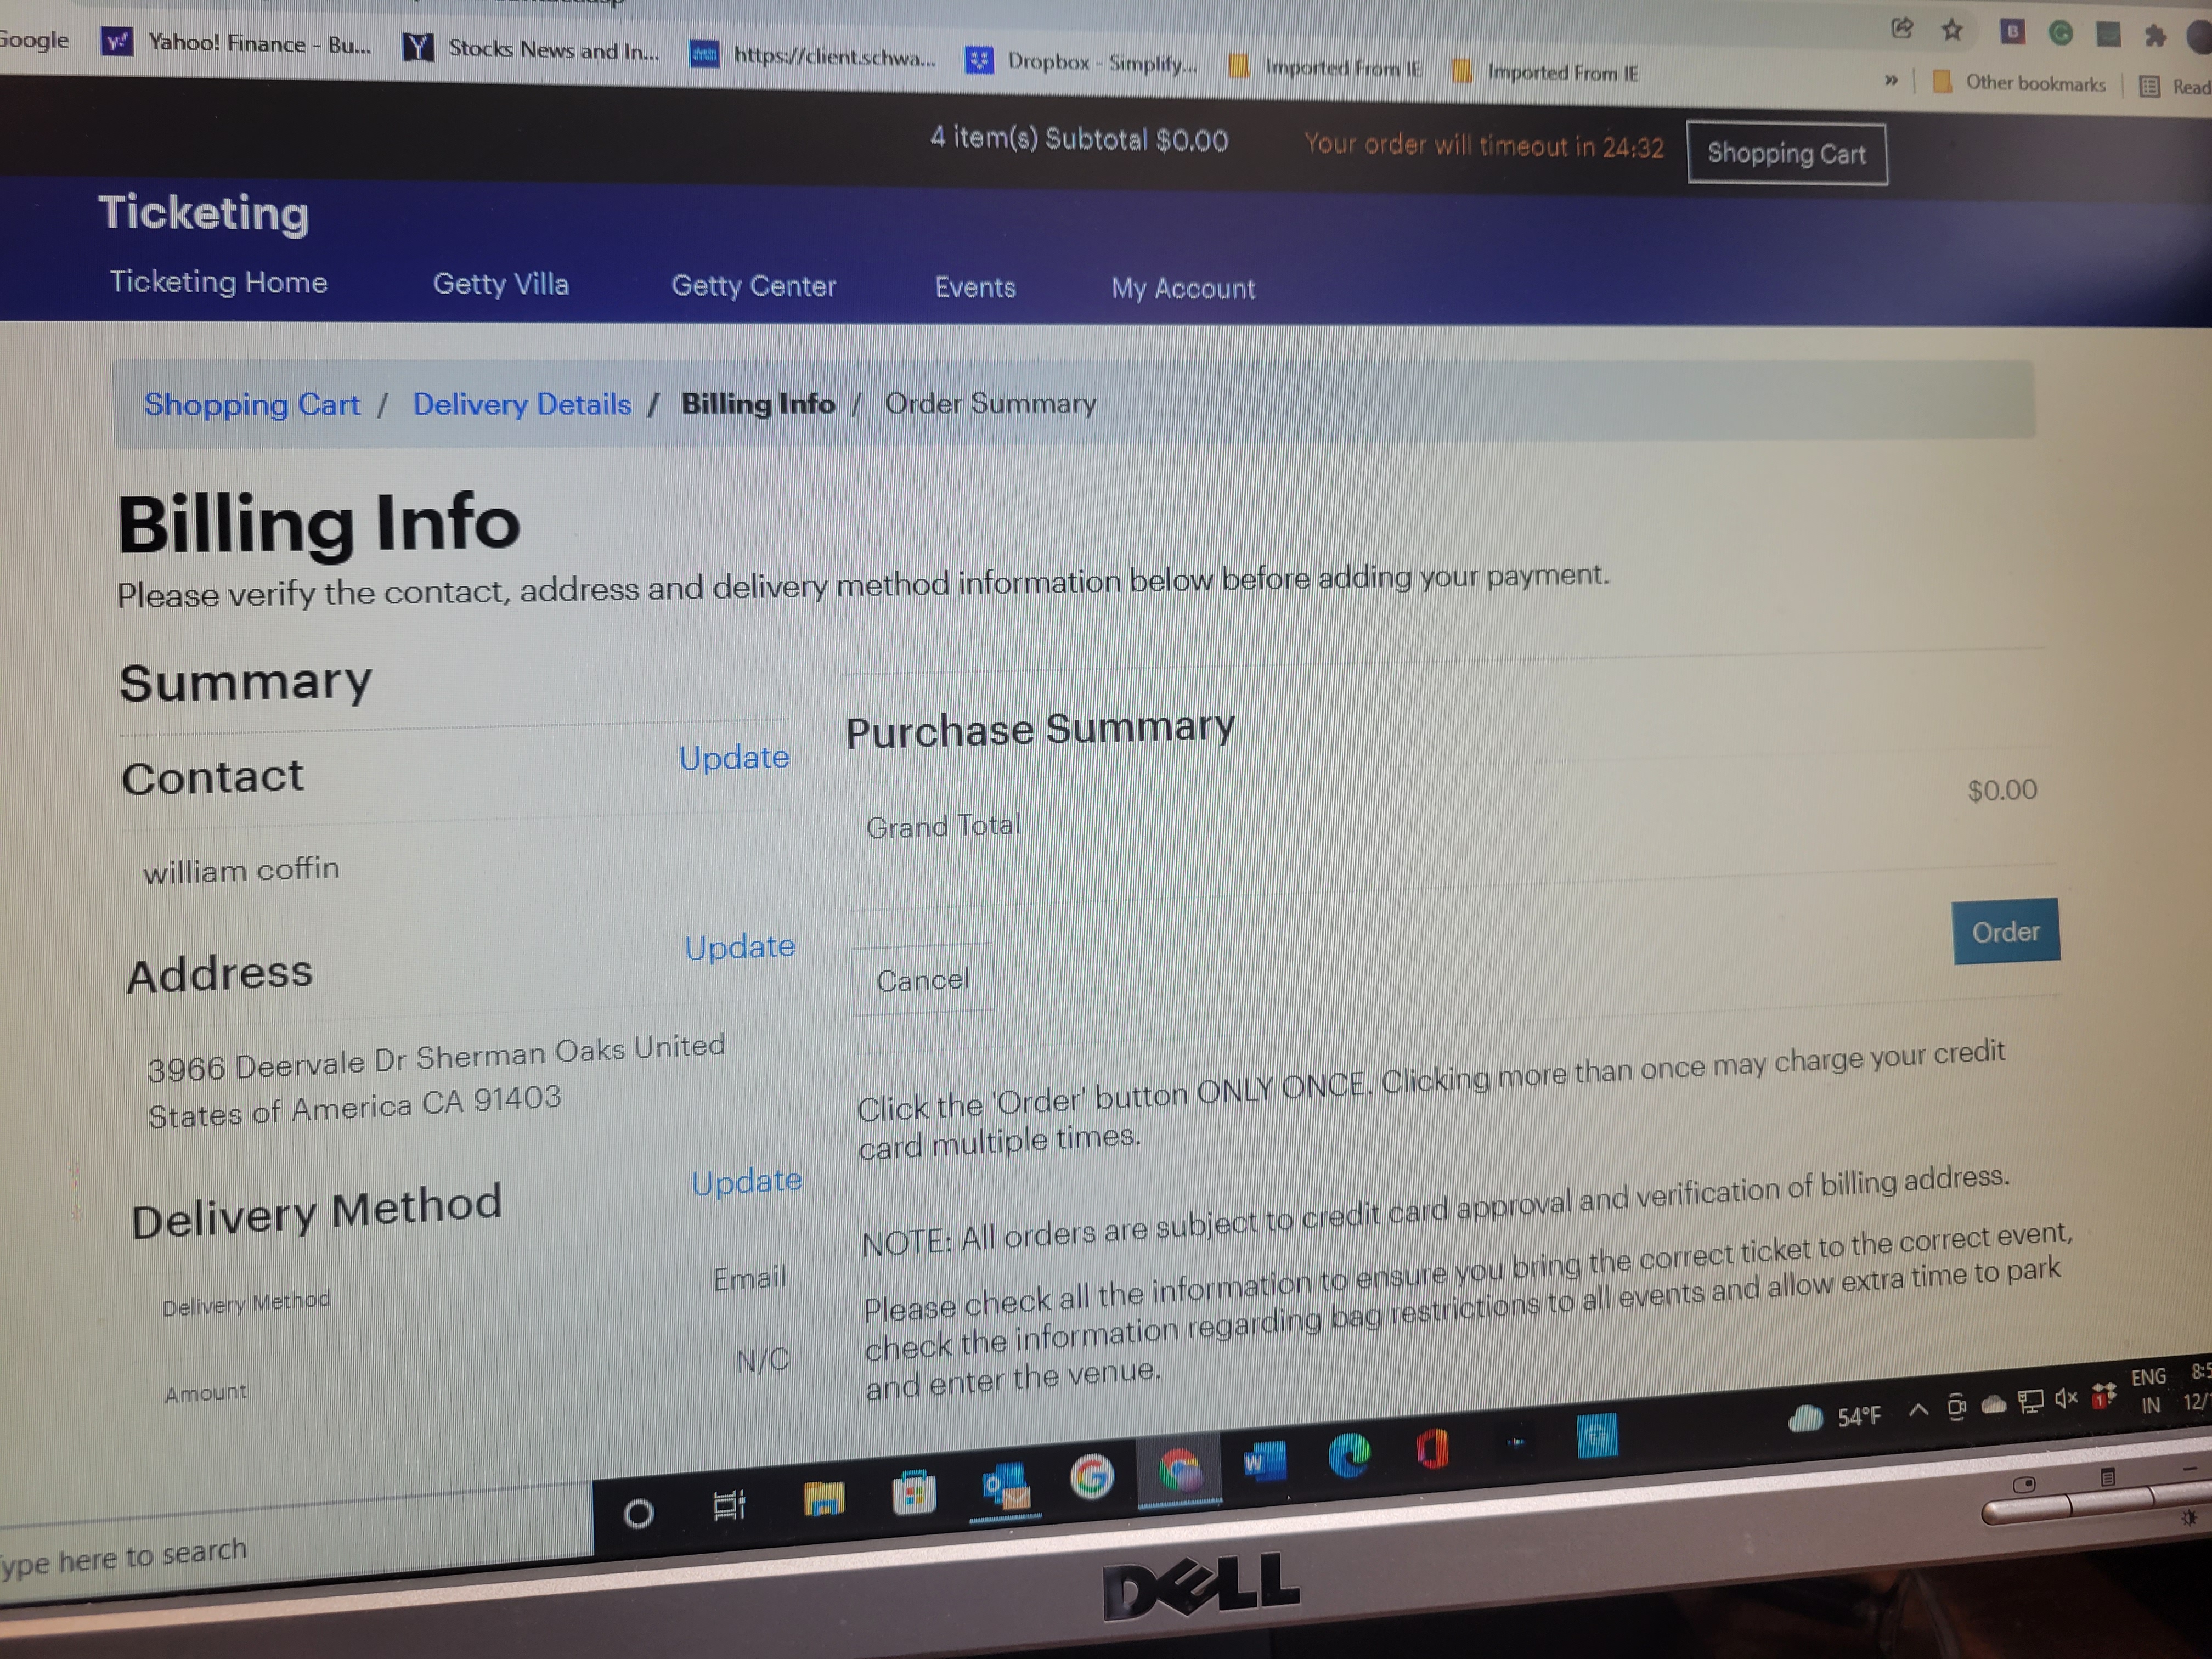2212x1659 pixels.
Task: Click the 54°F weather widget
Action: pyautogui.click(x=1835, y=1417)
